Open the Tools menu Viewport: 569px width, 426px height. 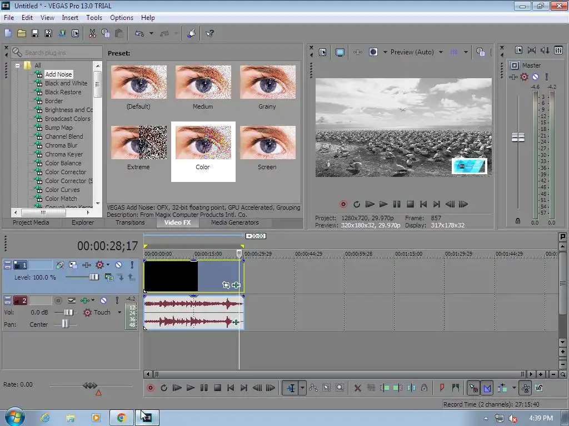click(94, 18)
